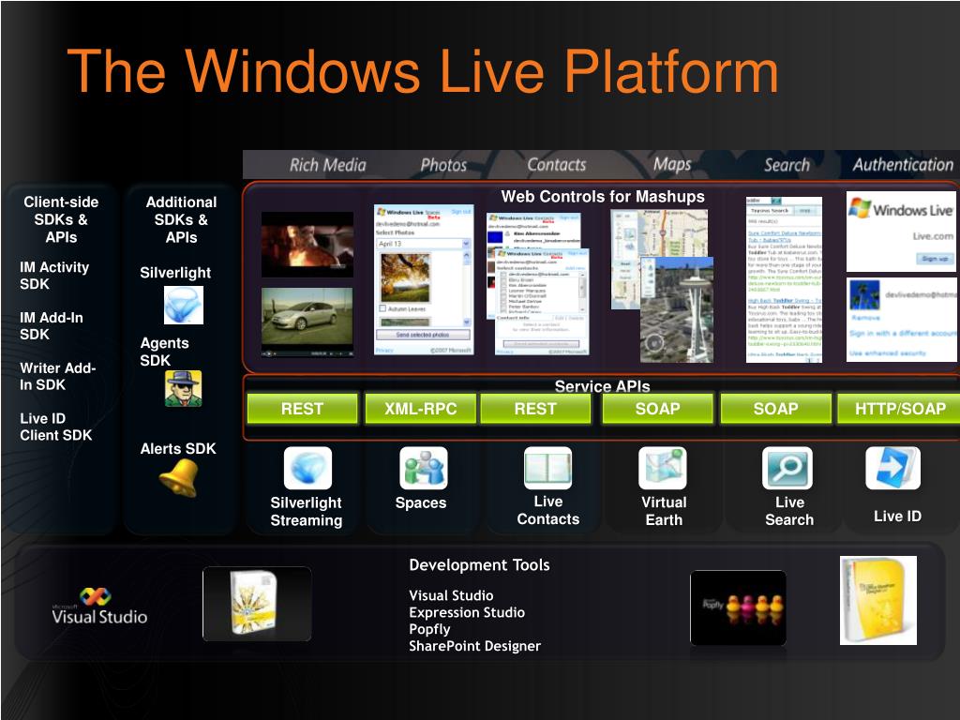Click SharePoint Designer in the tools list
960x720 pixels.
click(x=475, y=646)
